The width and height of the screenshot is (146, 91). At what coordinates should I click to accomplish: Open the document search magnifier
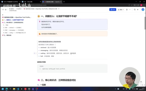135,10
